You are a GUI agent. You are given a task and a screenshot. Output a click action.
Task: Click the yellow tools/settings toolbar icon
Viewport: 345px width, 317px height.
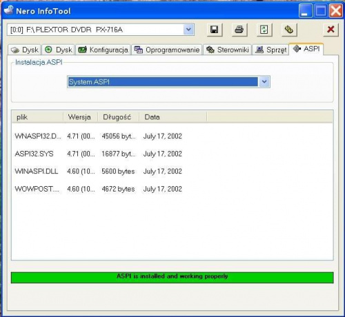point(289,30)
